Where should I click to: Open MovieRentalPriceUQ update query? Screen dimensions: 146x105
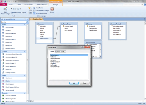pos(12,60)
